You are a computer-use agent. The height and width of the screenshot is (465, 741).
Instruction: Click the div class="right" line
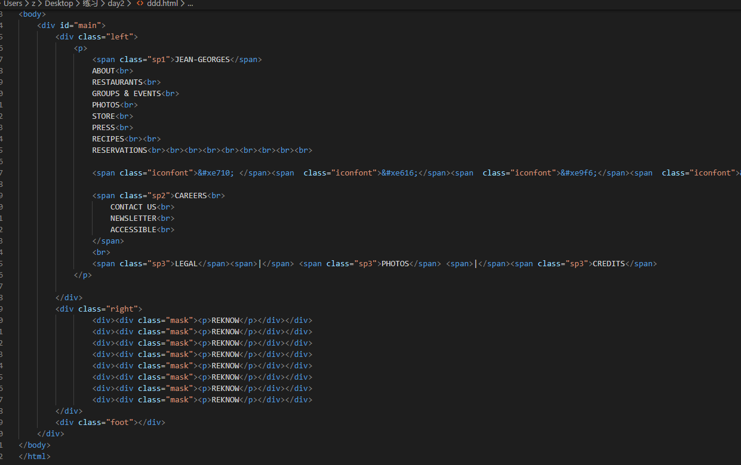tap(99, 309)
